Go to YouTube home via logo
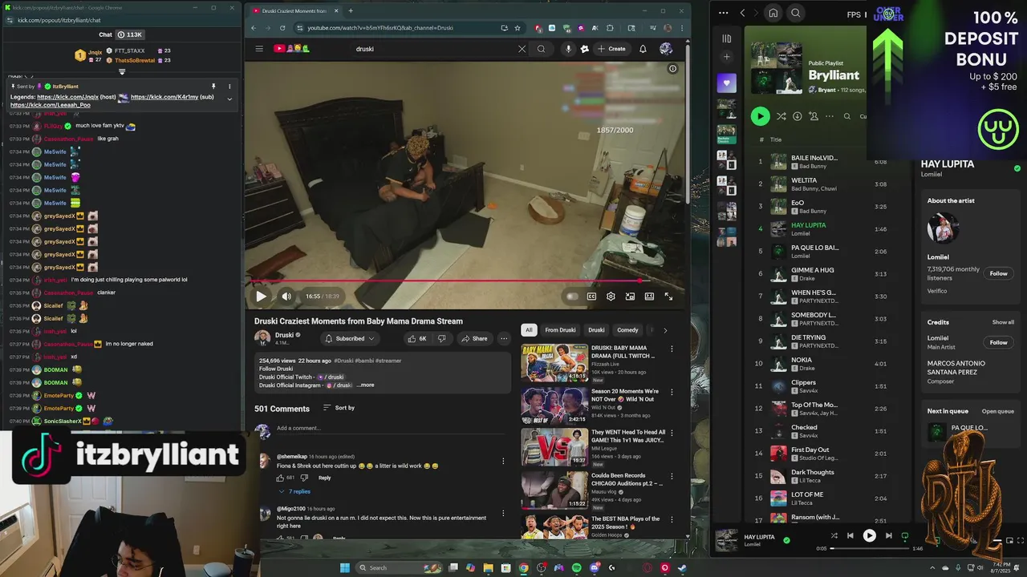The height and width of the screenshot is (577, 1027). click(293, 49)
